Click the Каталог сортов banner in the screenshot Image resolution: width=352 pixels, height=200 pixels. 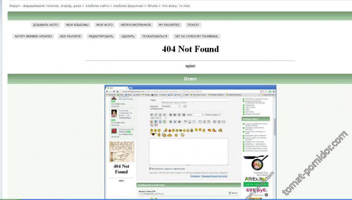click(x=122, y=151)
